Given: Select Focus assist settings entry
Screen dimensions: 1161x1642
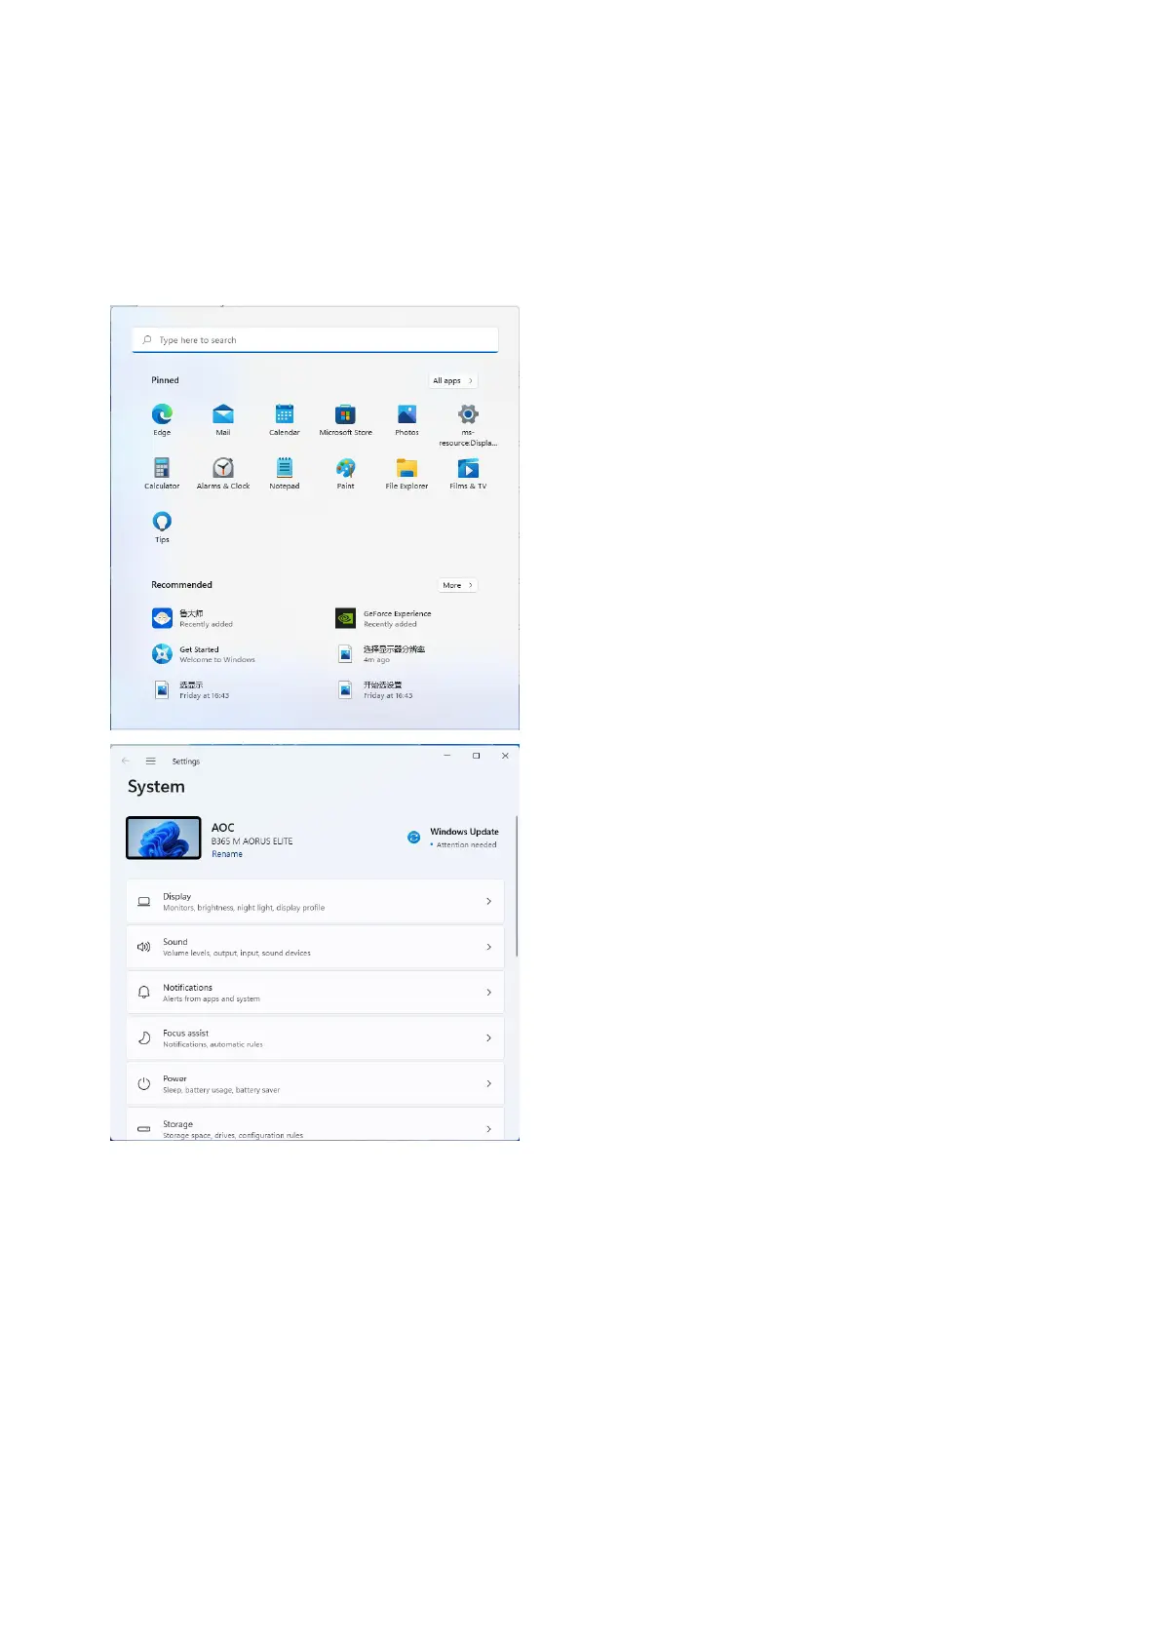Looking at the screenshot, I should [x=315, y=1038].
